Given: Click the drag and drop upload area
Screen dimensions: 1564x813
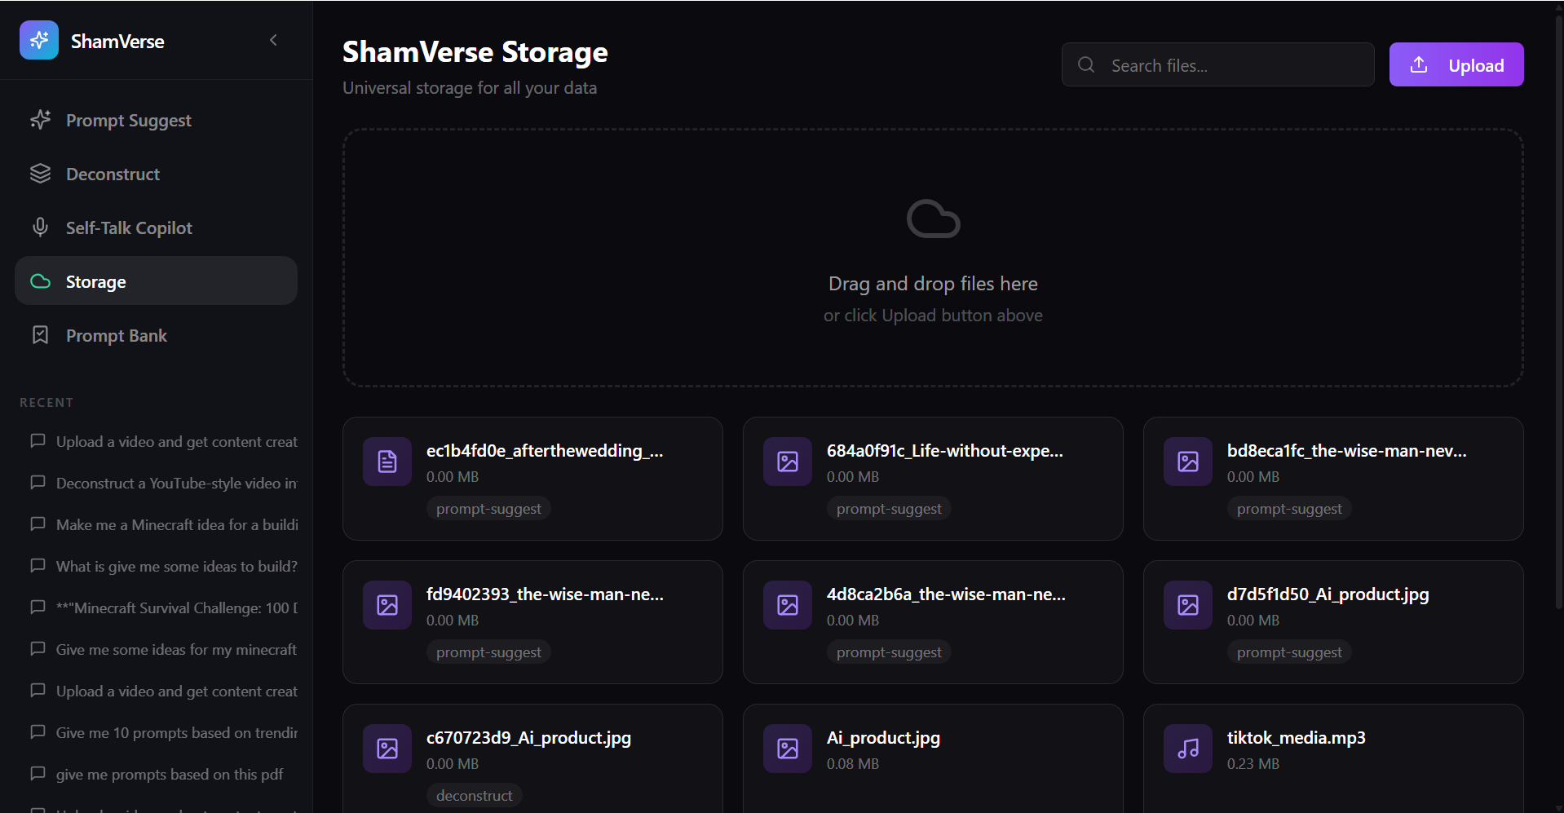Looking at the screenshot, I should tap(933, 258).
